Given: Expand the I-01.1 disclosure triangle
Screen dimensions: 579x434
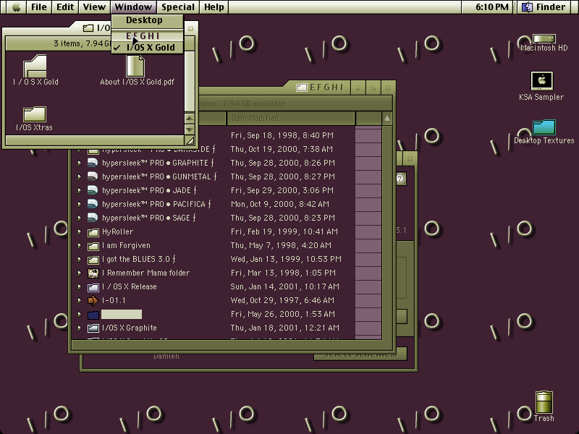Looking at the screenshot, I should point(79,300).
